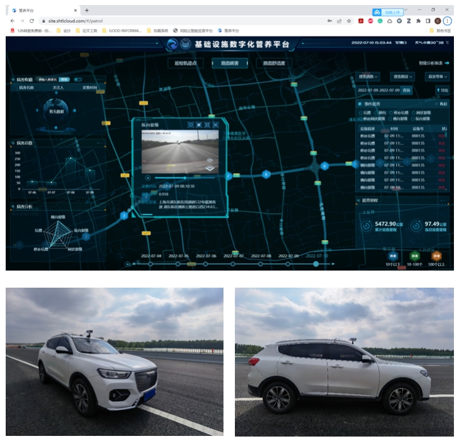Open the 同陆云智能巡查平台 bookmark
This screenshot has width=459, height=441.
click(x=193, y=30)
